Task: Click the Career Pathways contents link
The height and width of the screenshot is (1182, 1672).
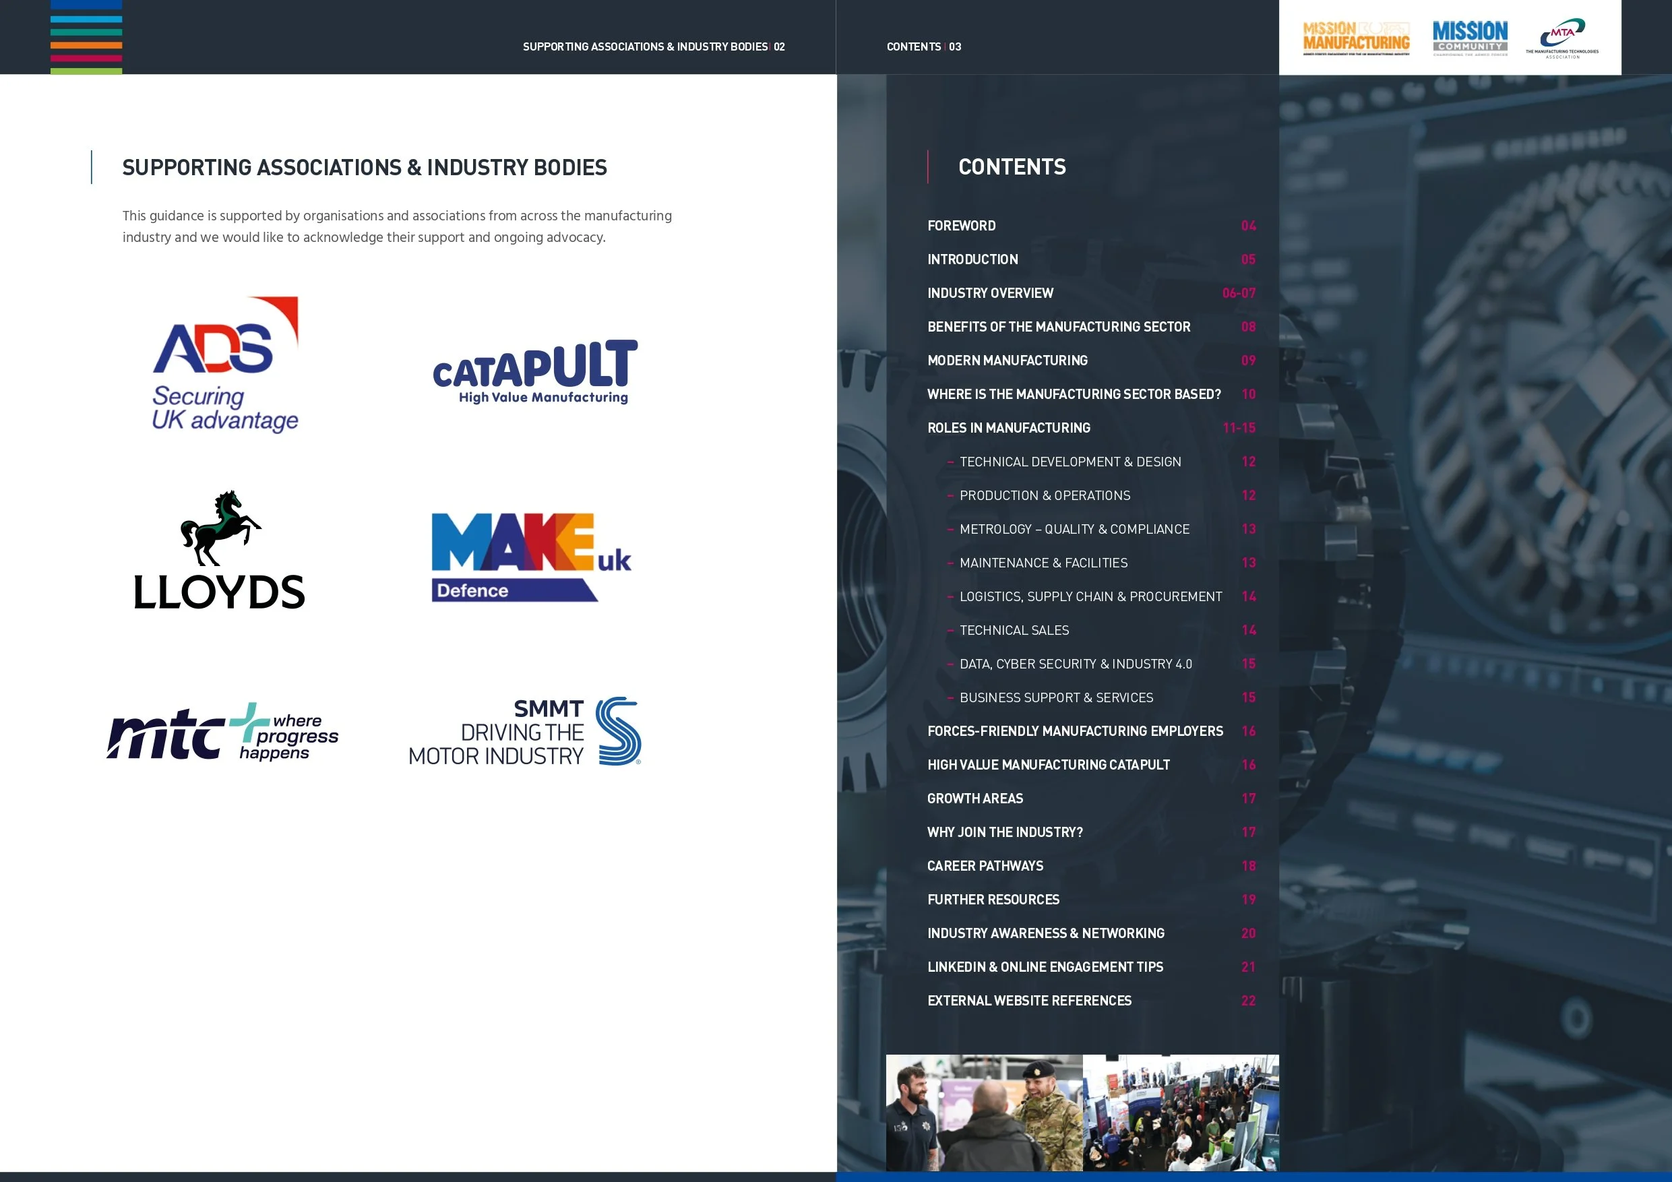Action: pyautogui.click(x=985, y=865)
